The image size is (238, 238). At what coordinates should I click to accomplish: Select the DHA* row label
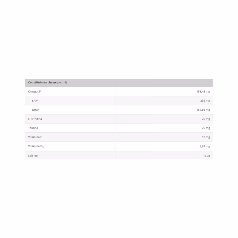pyautogui.click(x=36, y=110)
